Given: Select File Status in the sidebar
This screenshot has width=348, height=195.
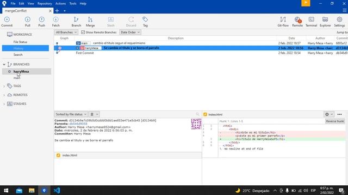Looking at the screenshot, I should (x=20, y=42).
